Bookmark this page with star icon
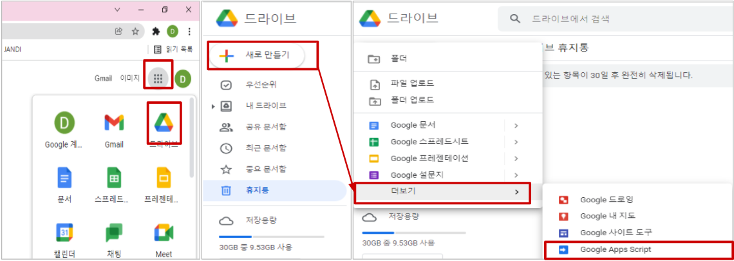The image size is (734, 261). [x=135, y=31]
